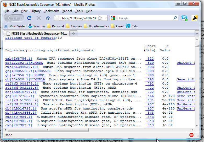The height and width of the screenshot is (142, 204).
Task: Open the dbj|AB016794.1| link
Action: (21, 92)
